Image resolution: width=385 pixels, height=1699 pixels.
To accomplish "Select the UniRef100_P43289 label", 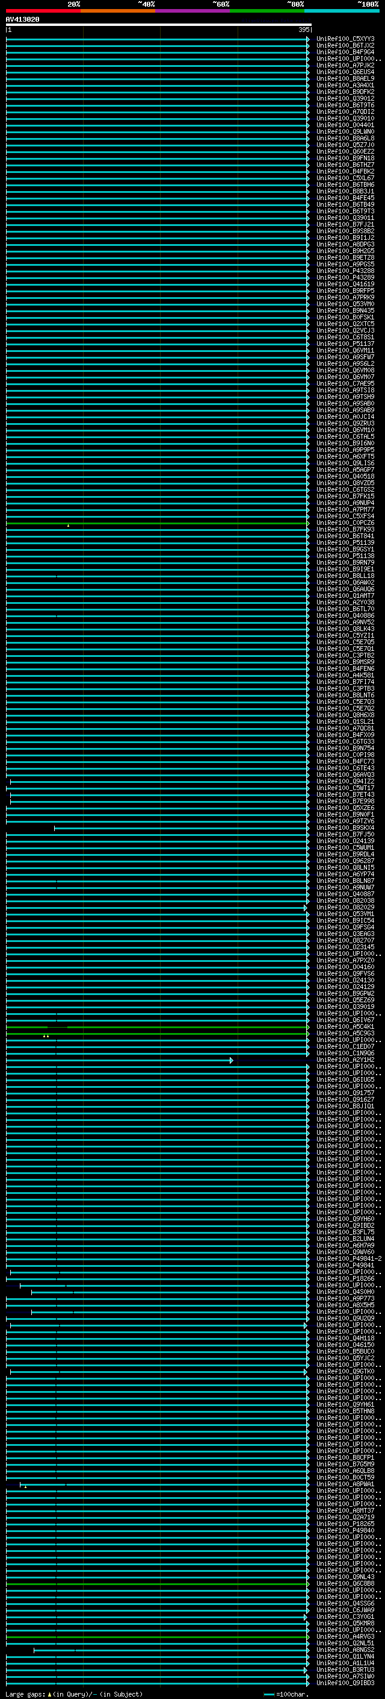I will point(345,278).
